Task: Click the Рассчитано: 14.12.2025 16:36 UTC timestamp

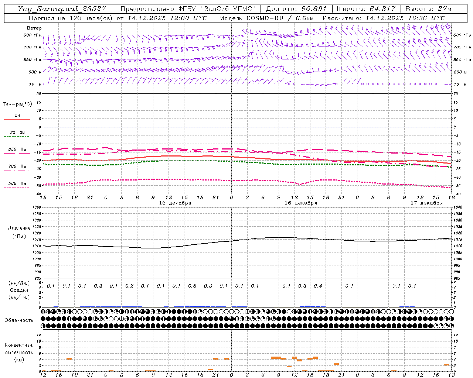Action: point(384,18)
